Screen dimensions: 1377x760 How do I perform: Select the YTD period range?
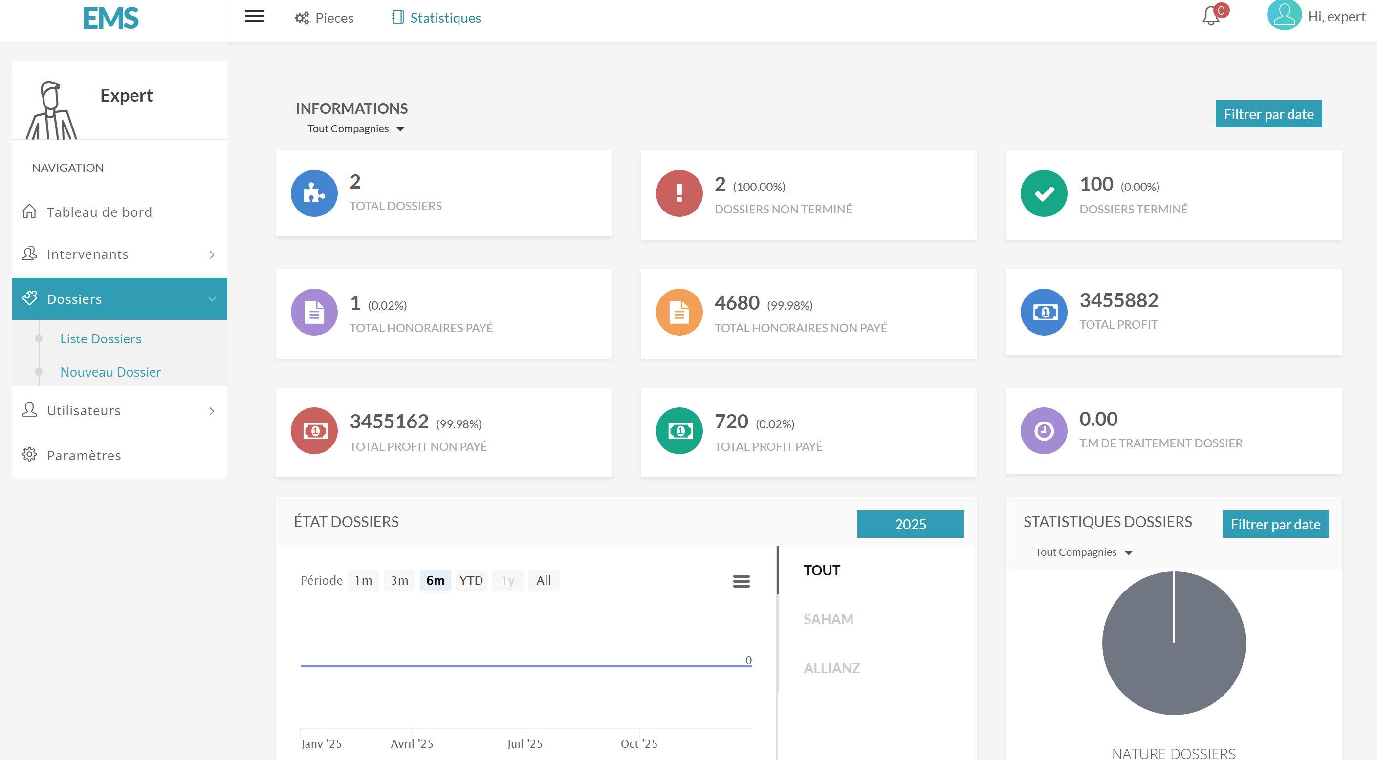point(471,581)
